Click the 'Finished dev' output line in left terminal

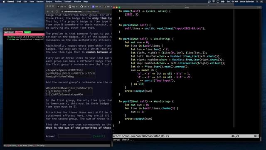[x=25, y=39]
